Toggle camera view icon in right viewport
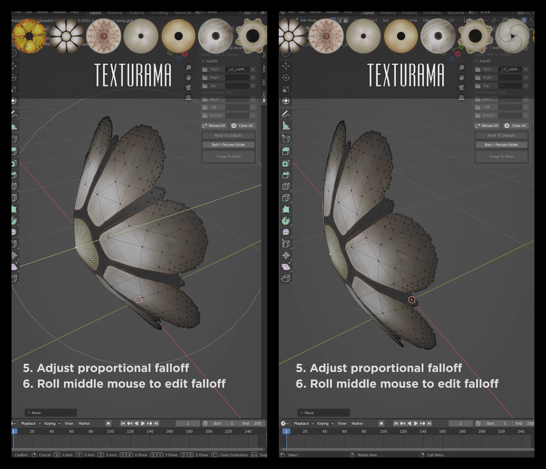Screen dimensions: 546x469 [x=462, y=88]
